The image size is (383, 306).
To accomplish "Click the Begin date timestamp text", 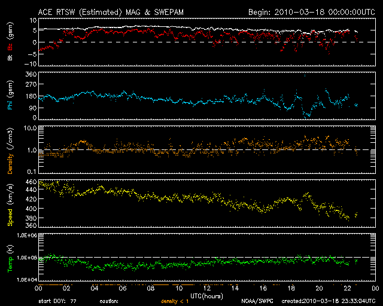I will point(309,12).
